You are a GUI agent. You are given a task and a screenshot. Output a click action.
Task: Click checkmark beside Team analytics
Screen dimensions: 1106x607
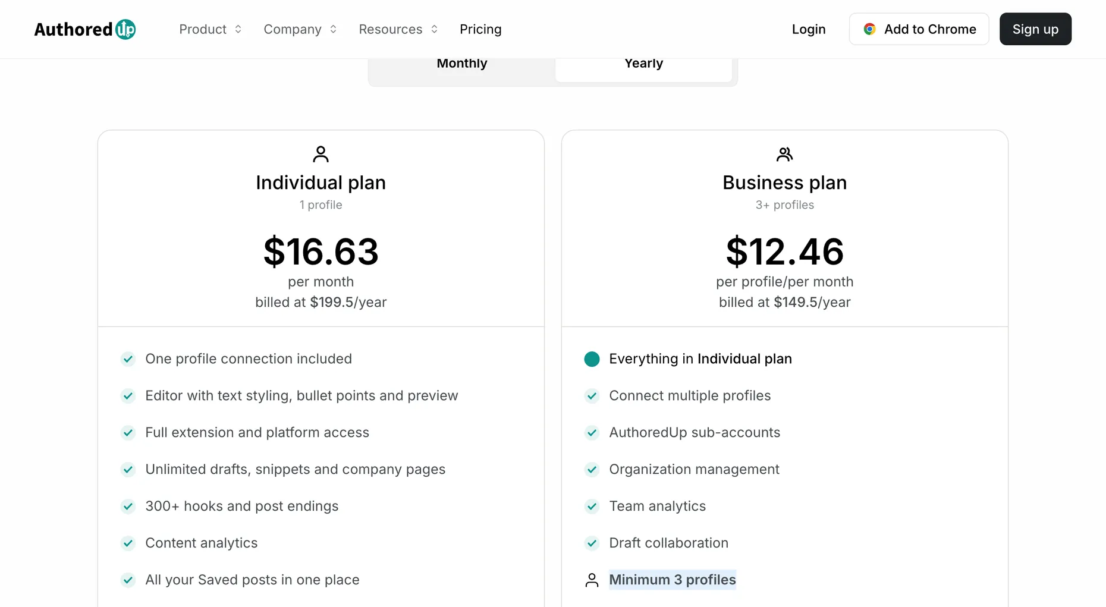(592, 507)
